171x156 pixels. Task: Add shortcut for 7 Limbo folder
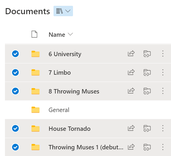147,73
